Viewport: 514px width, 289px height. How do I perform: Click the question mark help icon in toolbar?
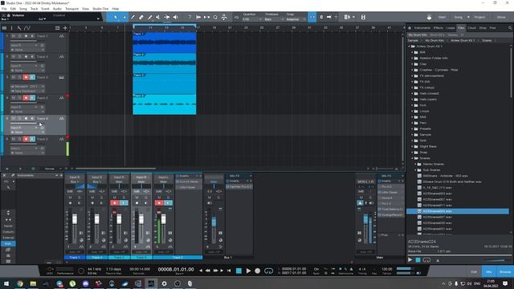point(190,17)
